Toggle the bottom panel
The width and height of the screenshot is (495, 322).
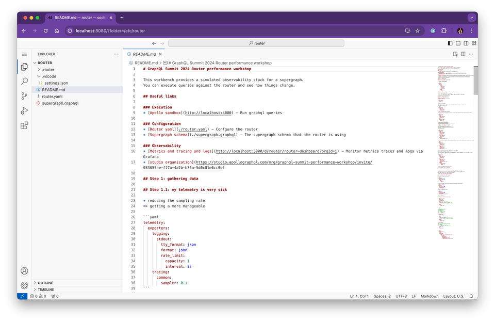[x=458, y=43]
